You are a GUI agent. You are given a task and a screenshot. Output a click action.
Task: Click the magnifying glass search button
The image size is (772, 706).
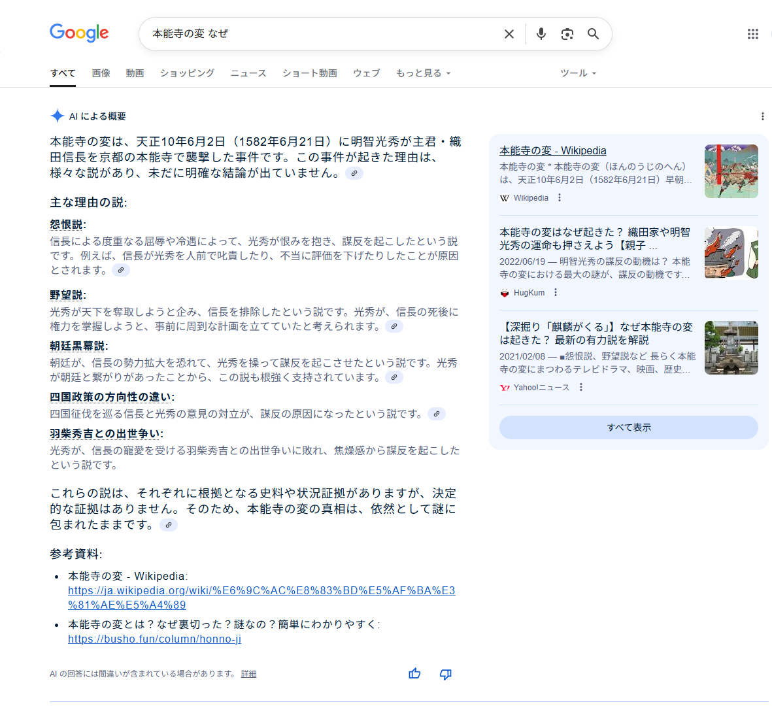(594, 34)
